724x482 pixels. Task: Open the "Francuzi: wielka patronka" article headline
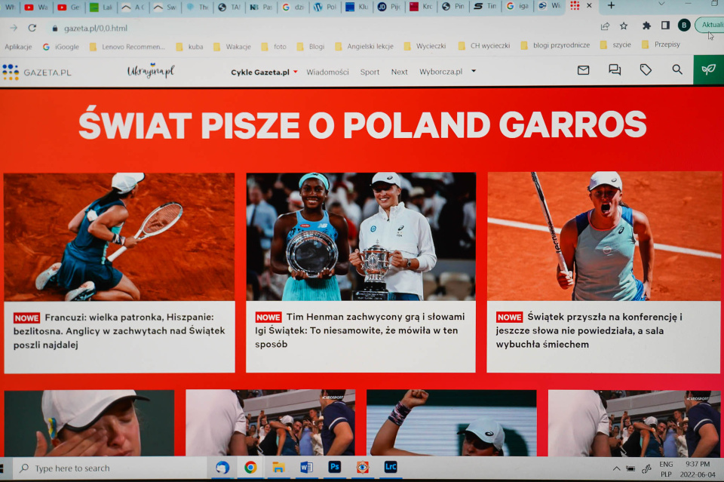[119, 331]
